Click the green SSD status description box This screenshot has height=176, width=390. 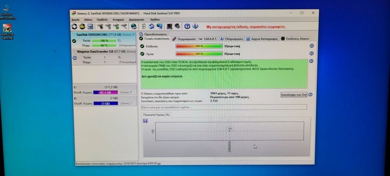point(224,74)
